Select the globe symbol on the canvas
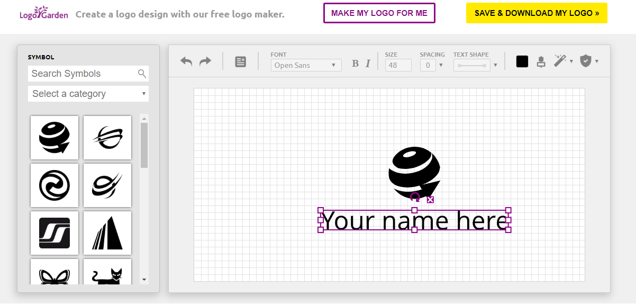Viewport: 636px width, 304px height. [414, 173]
